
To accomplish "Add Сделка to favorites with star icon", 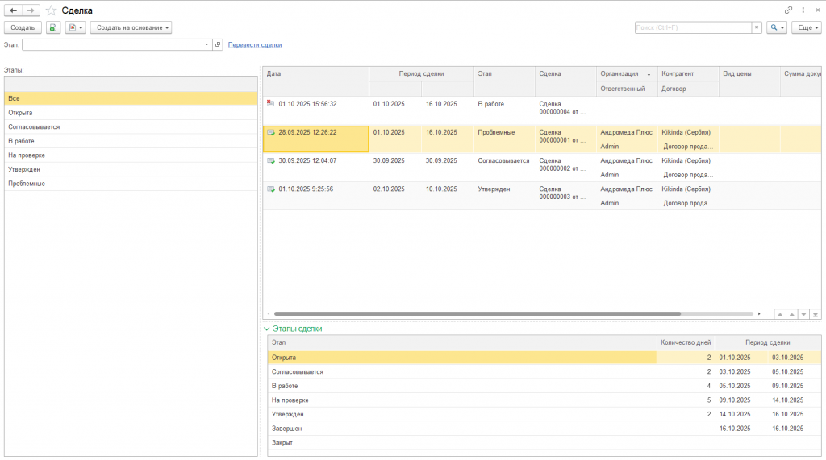I will pos(52,10).
